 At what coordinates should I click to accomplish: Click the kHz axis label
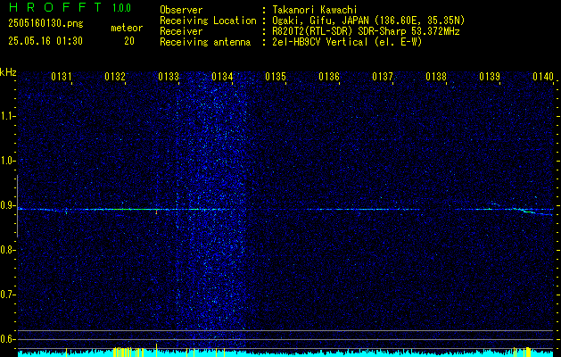[x=8, y=72]
